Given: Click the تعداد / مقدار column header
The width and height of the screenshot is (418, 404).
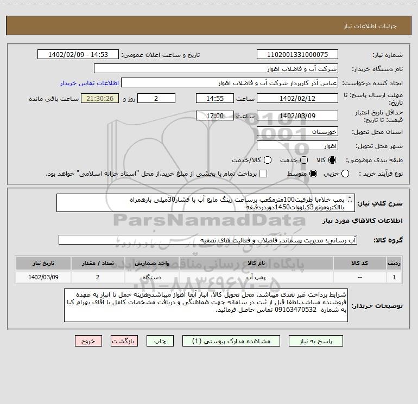Looking at the screenshot, I should pyautogui.click(x=98, y=264).
